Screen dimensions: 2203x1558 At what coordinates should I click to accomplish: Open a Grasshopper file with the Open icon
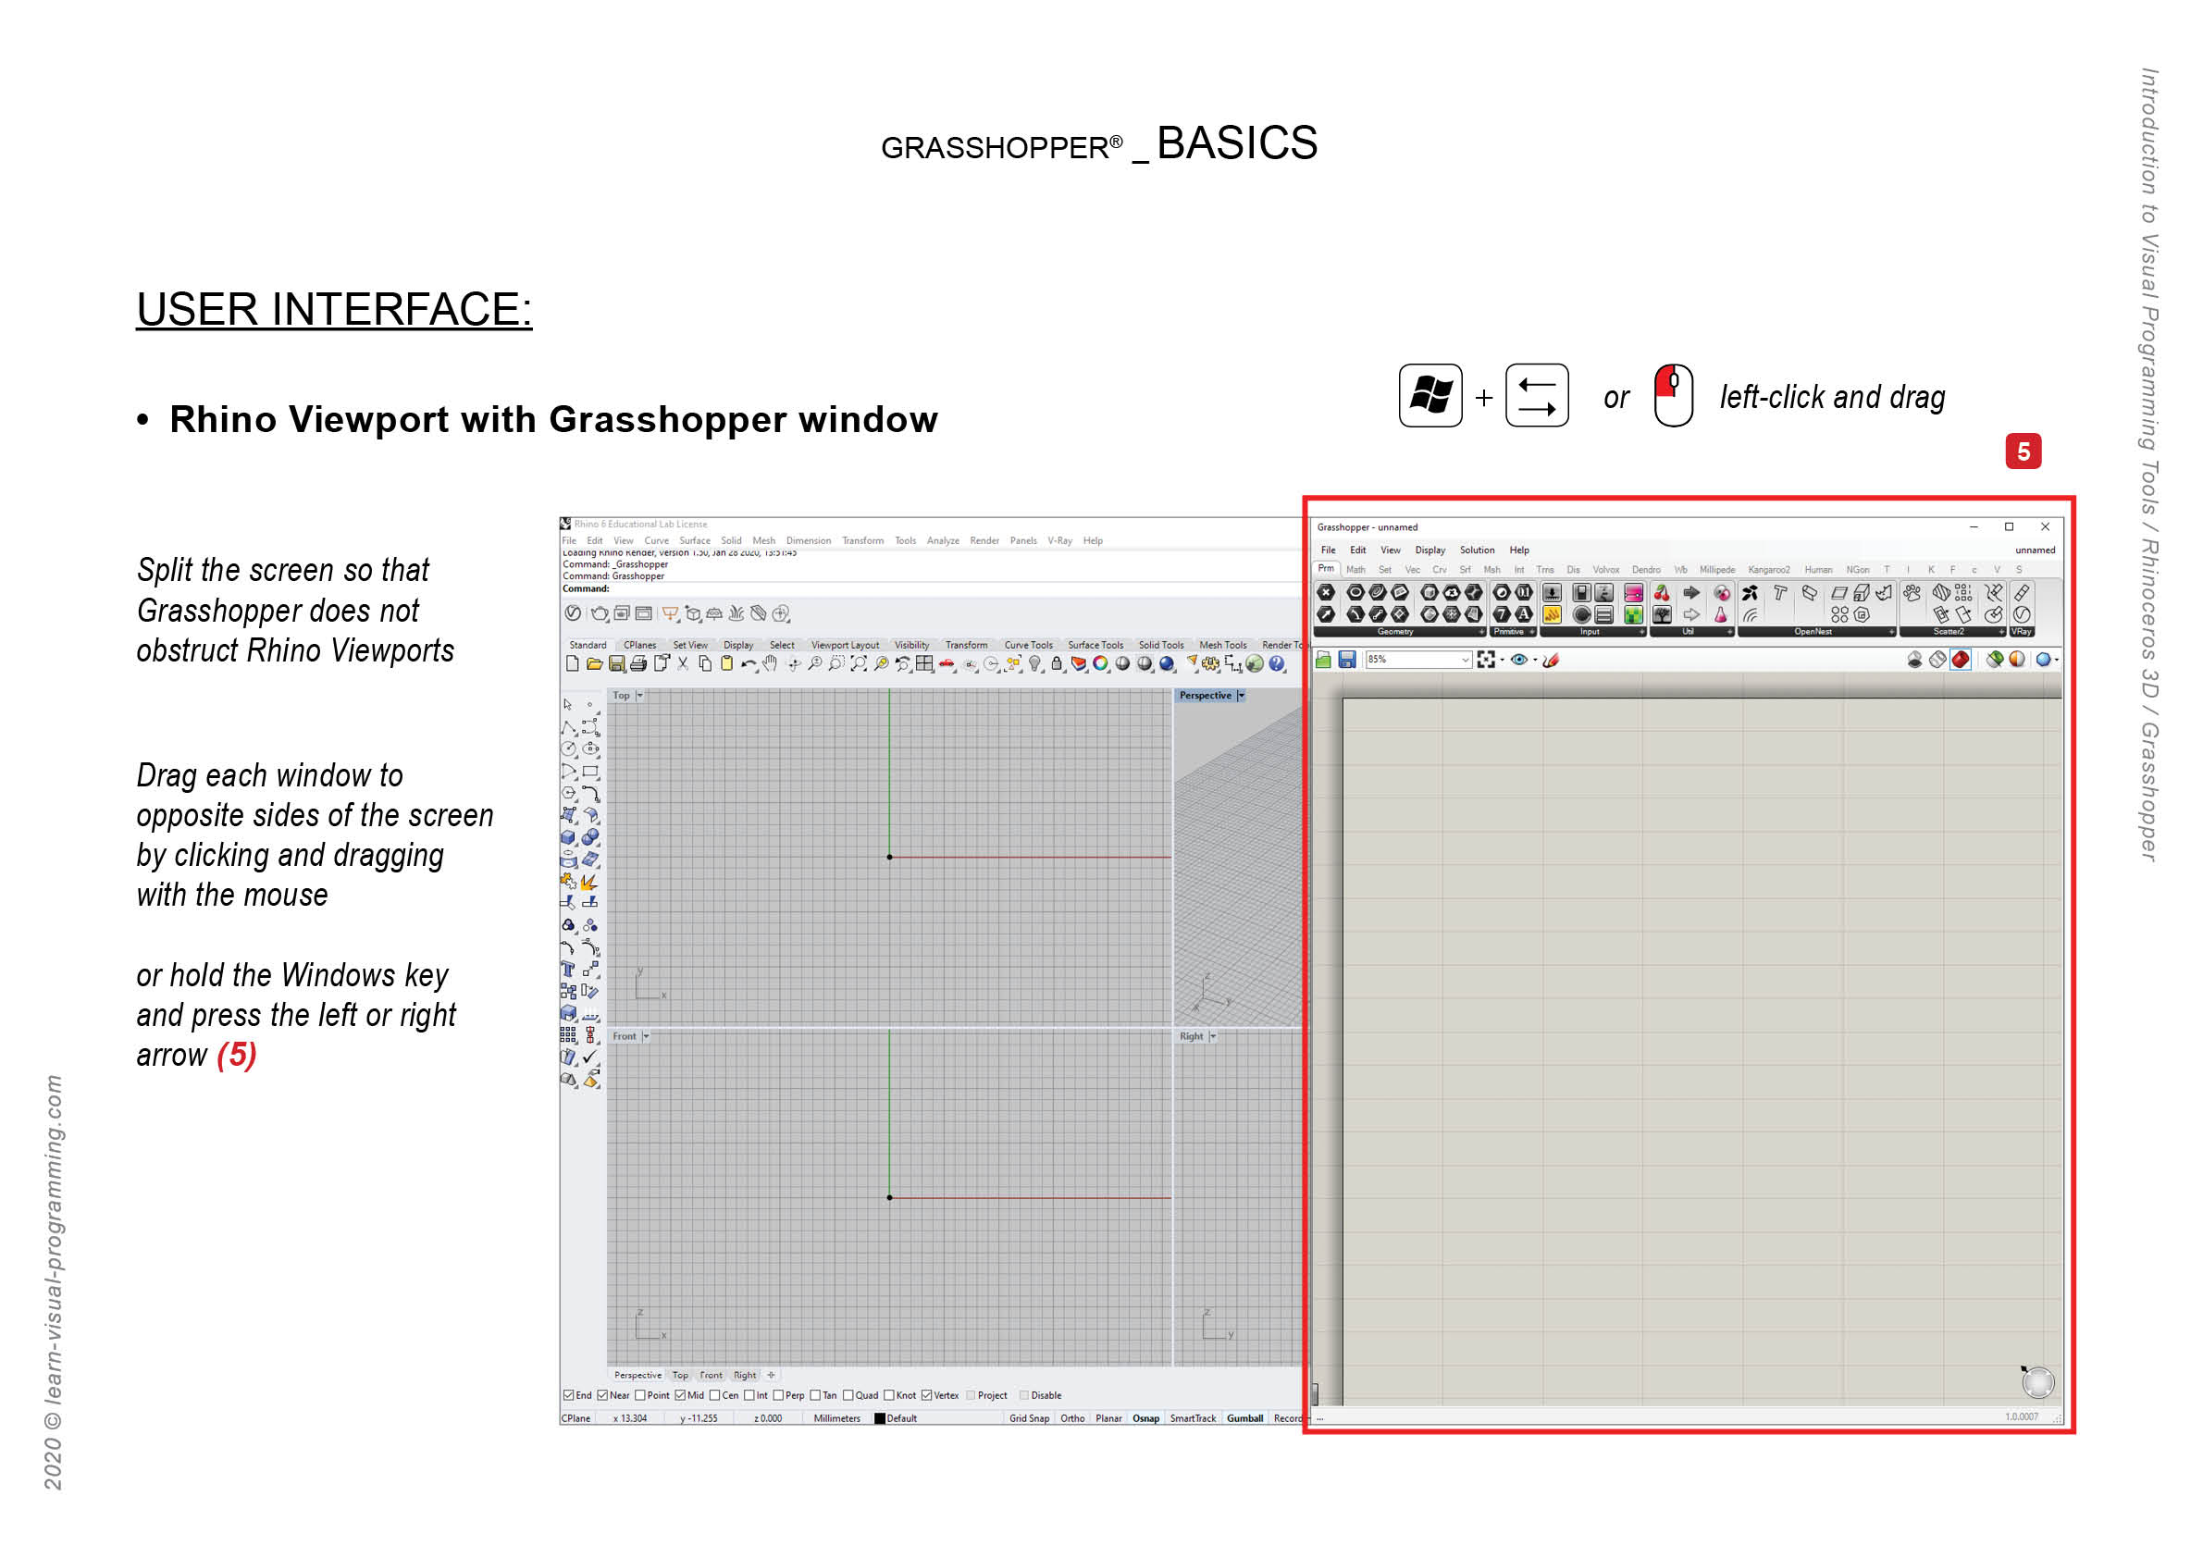pos(1324,659)
